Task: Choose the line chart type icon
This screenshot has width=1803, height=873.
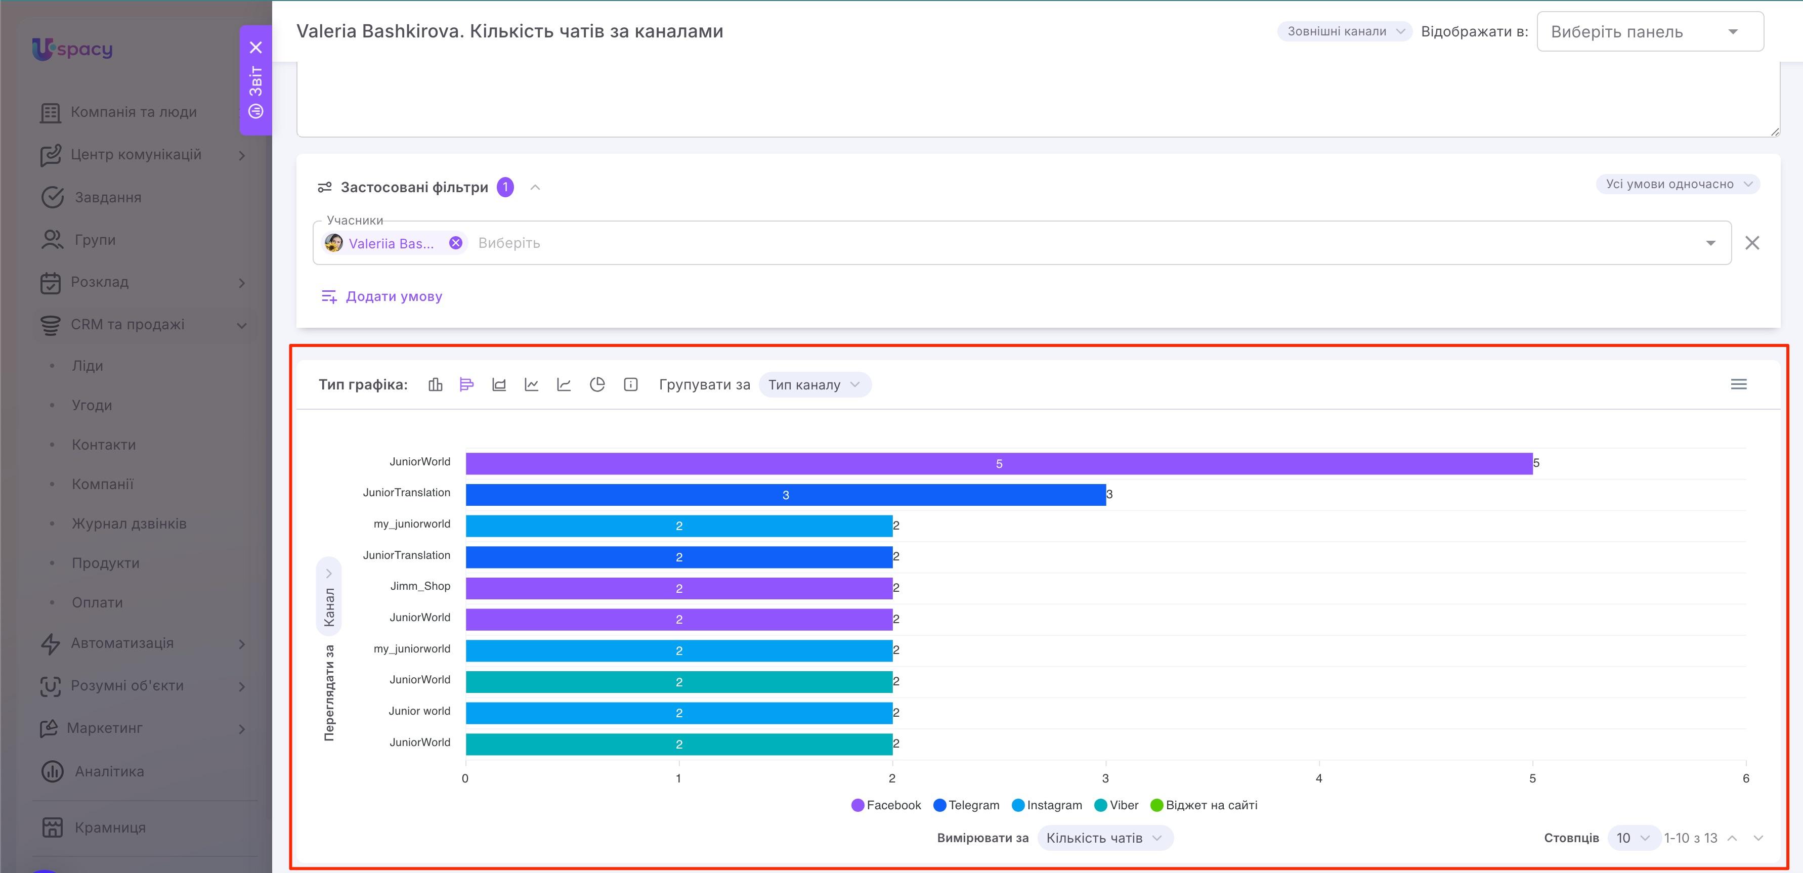Action: [532, 385]
